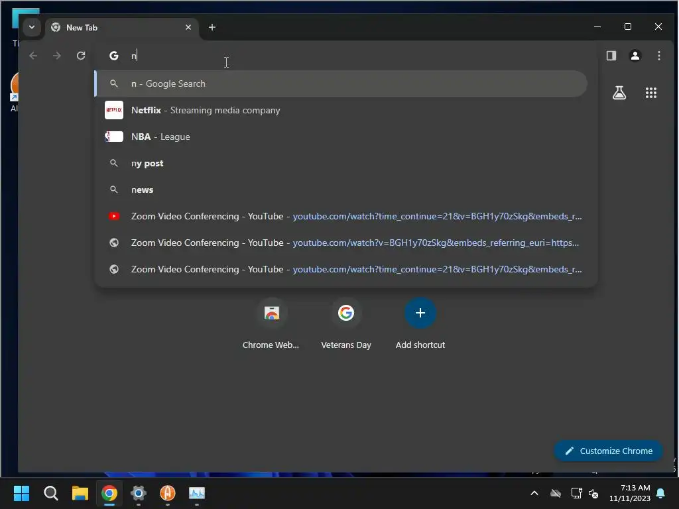Viewport: 679px width, 509px height.
Task: Open the Settings gear on taskbar
Action: point(139,493)
